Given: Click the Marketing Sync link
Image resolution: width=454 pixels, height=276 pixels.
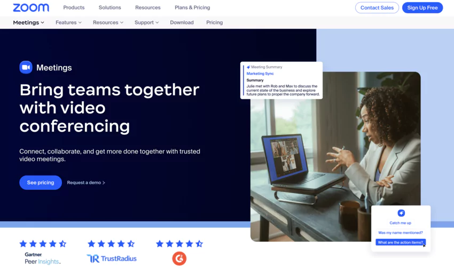Looking at the screenshot, I should pos(260,74).
